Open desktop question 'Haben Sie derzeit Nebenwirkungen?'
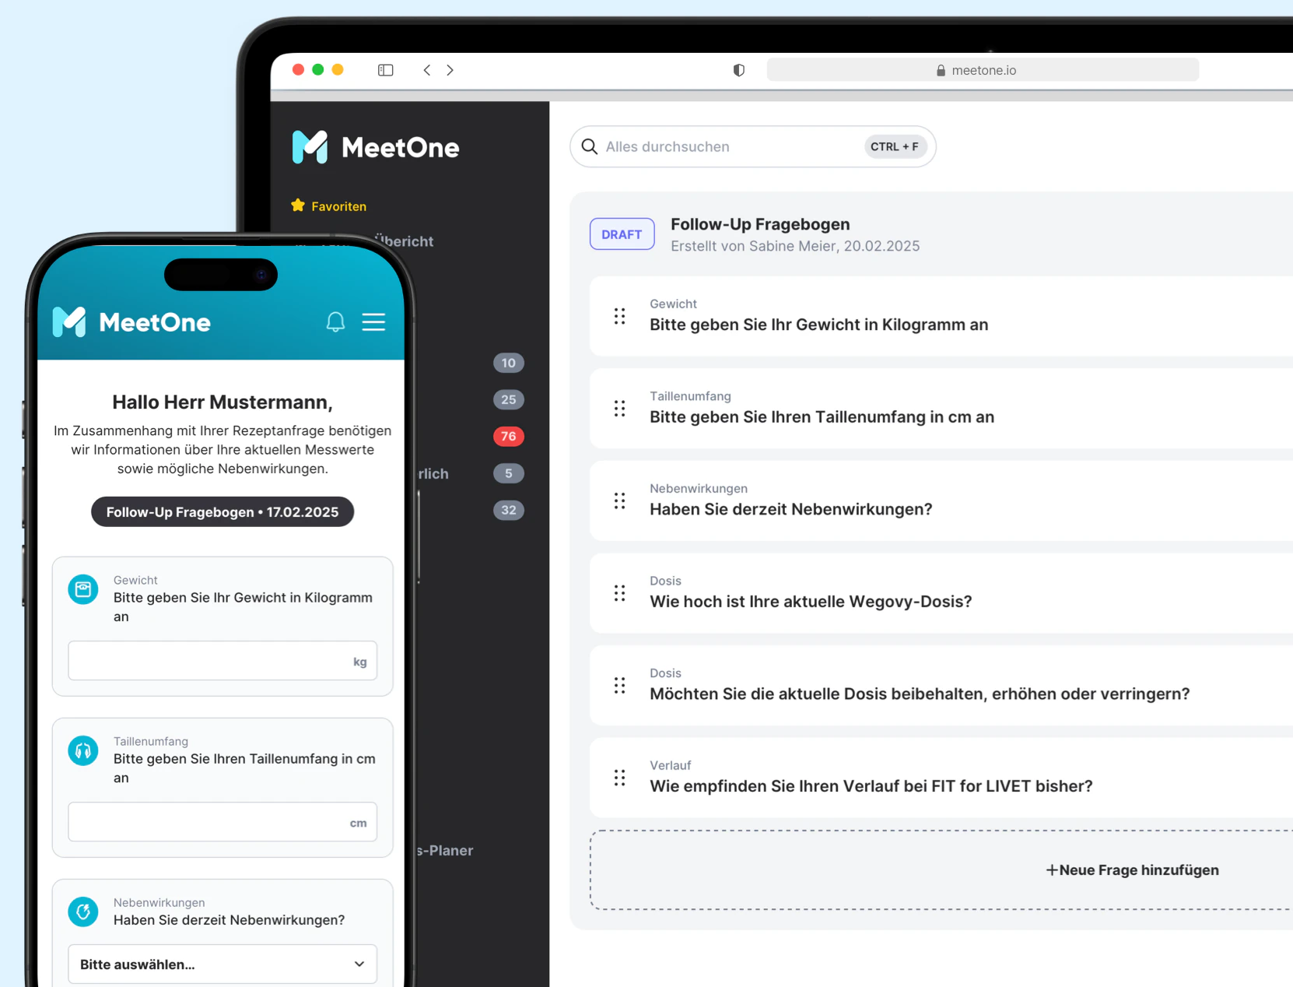 [x=941, y=501]
